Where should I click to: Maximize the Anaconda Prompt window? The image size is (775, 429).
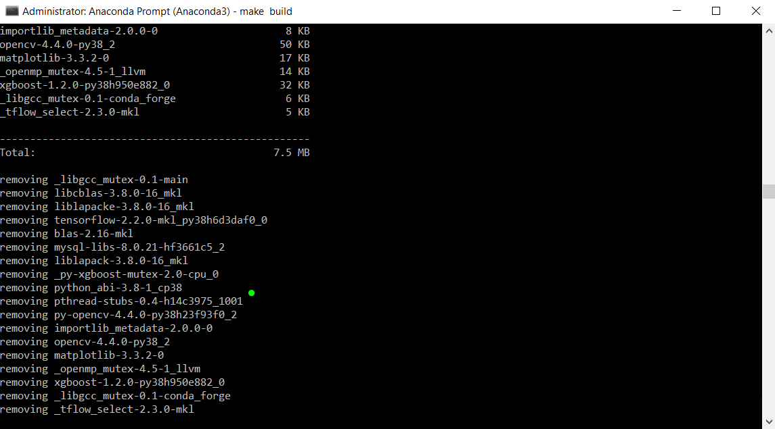[715, 11]
